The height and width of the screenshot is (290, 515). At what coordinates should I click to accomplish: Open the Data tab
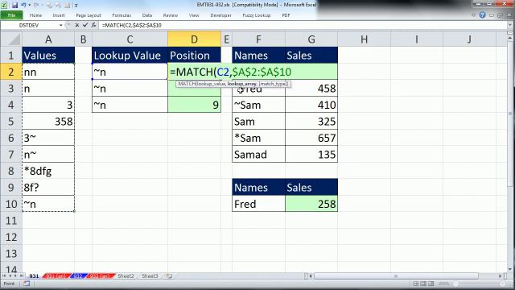click(147, 15)
